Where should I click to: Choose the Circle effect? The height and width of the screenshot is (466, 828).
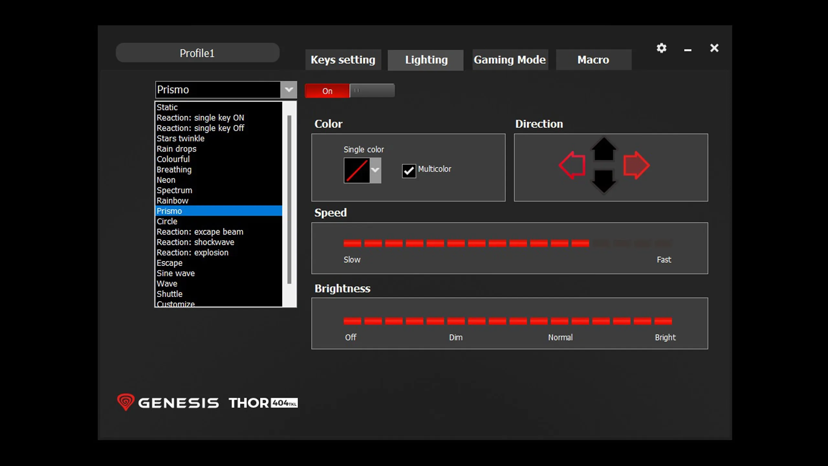(219, 221)
